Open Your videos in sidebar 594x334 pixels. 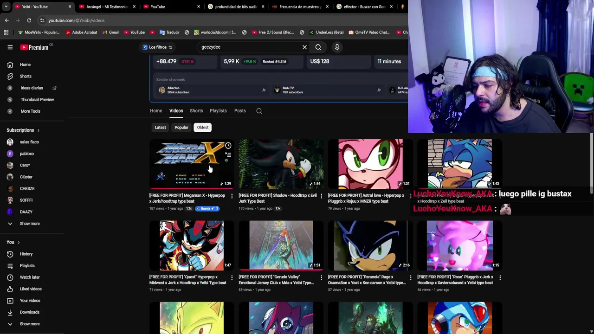[x=30, y=301]
